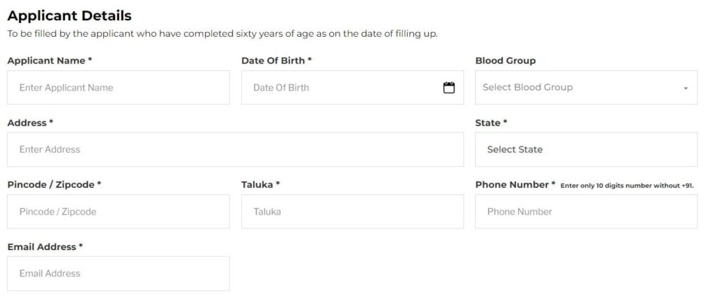The image size is (714, 296).
Task: Expand the Select Blood Group dropdown
Action: click(586, 88)
